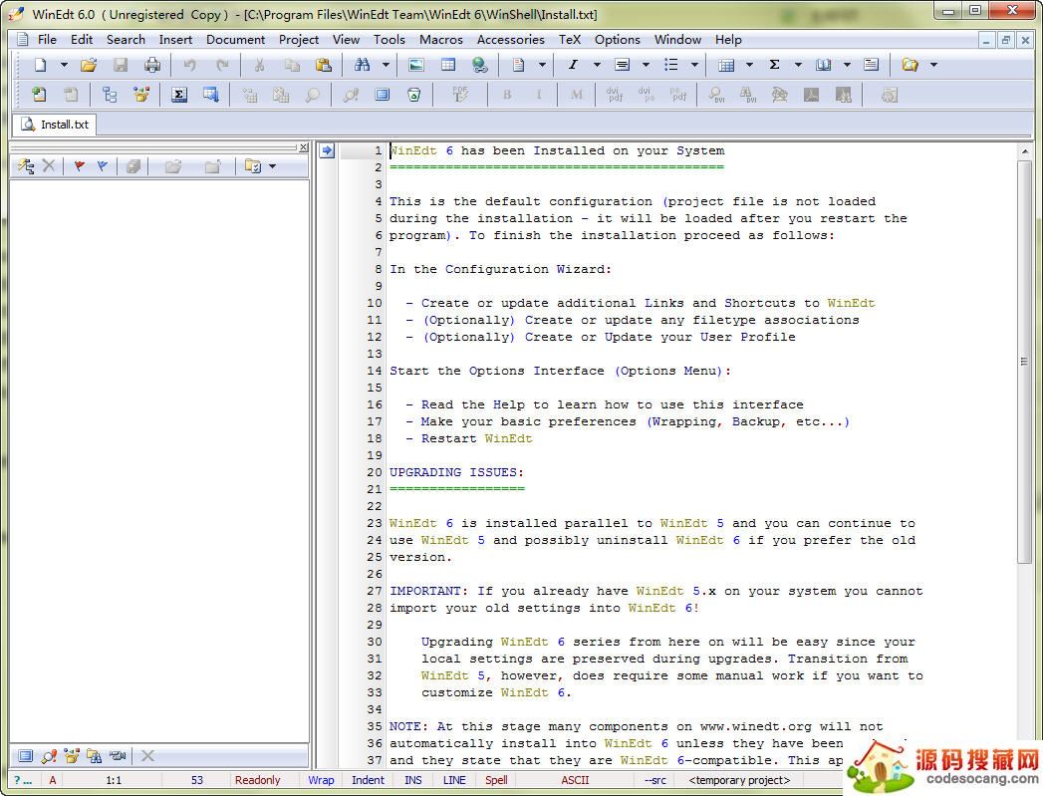The image size is (1043, 796).
Task: Click the Find binoculars icon
Action: coord(362,65)
